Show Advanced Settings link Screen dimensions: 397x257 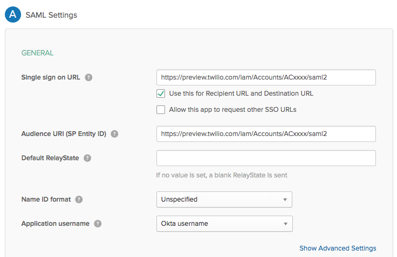[338, 248]
